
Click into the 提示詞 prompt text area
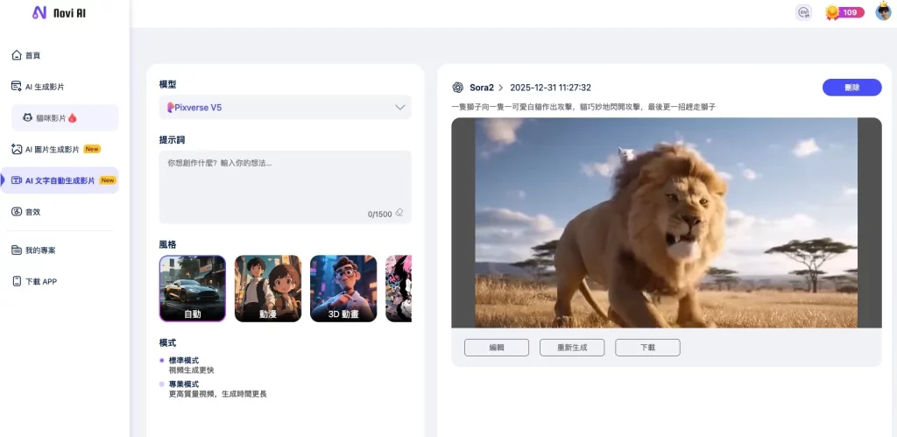click(286, 187)
